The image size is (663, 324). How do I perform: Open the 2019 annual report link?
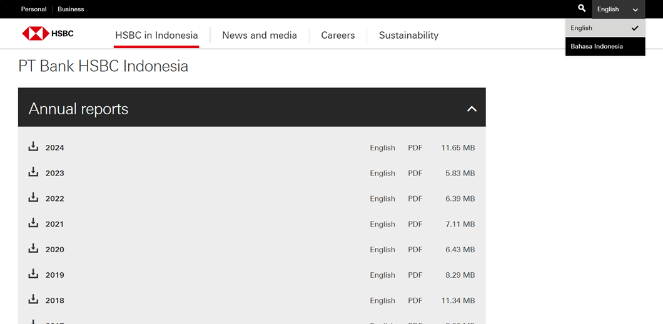pyautogui.click(x=55, y=275)
